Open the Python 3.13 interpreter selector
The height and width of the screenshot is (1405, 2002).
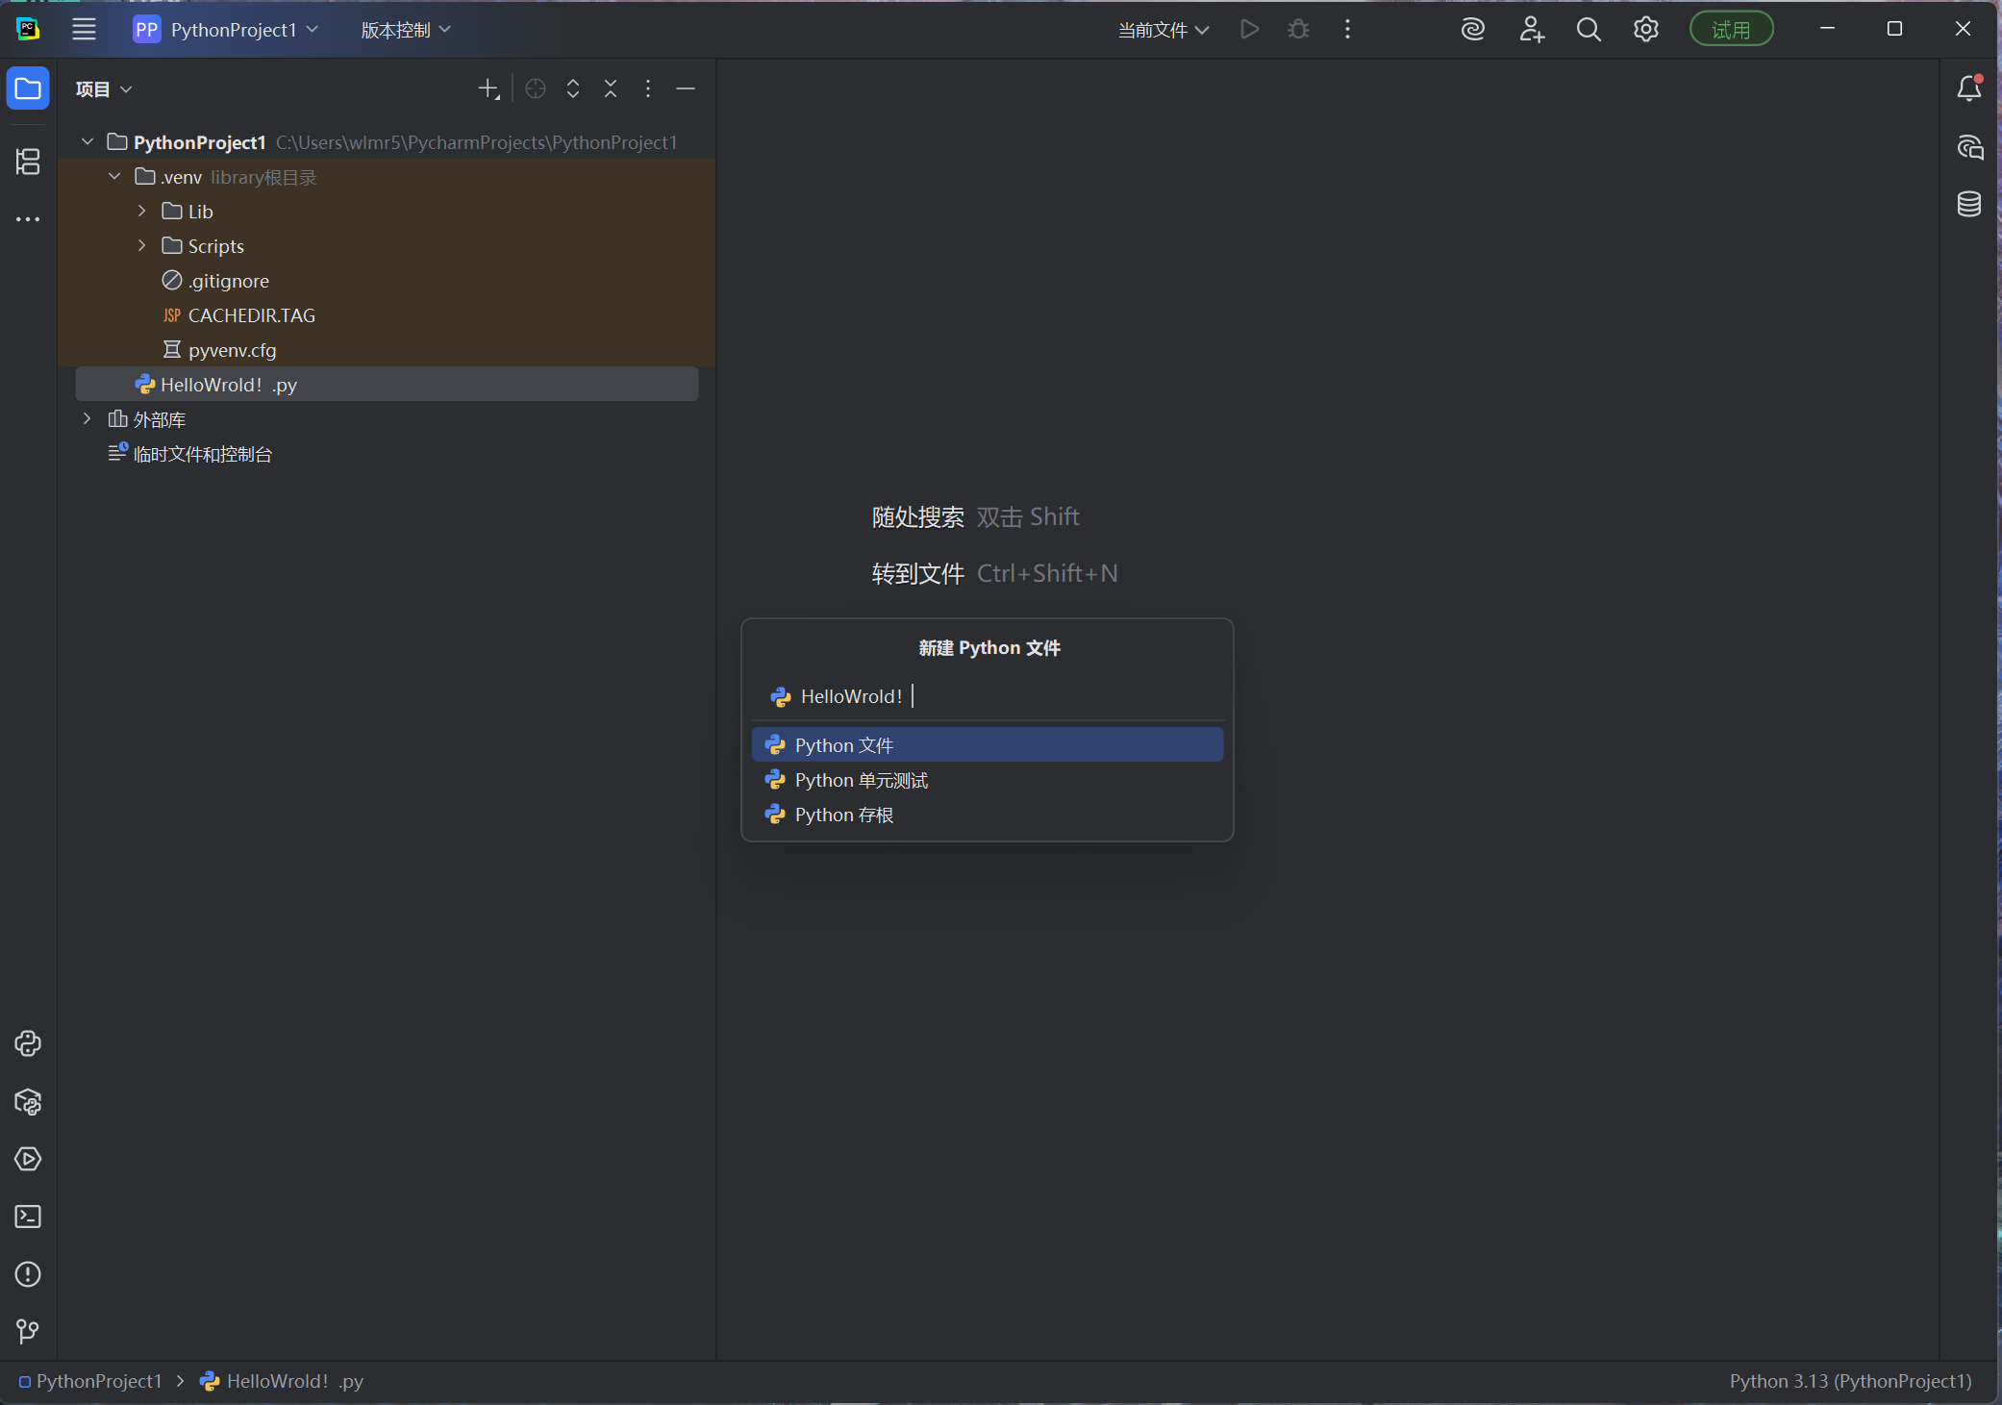coord(1849,1381)
